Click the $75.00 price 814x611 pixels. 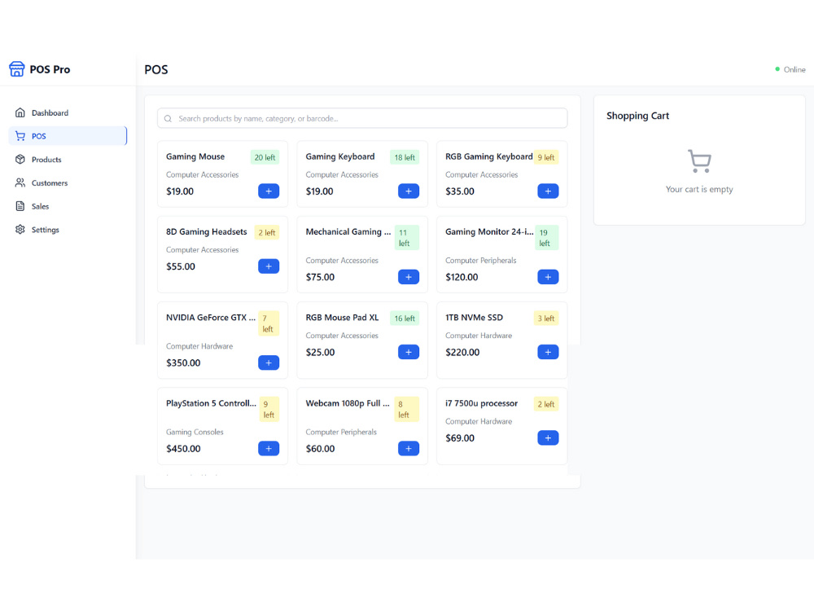[320, 278]
